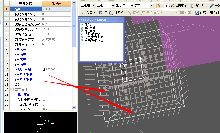Select the 名称 value JSK-1 field
The width and height of the screenshot is (220, 133).
point(57,9)
